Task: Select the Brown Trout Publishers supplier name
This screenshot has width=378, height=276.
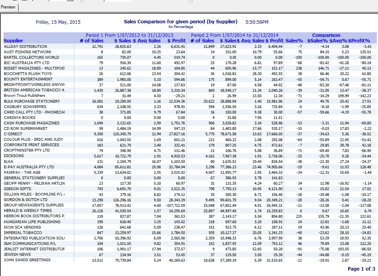Action: [x=24, y=96]
